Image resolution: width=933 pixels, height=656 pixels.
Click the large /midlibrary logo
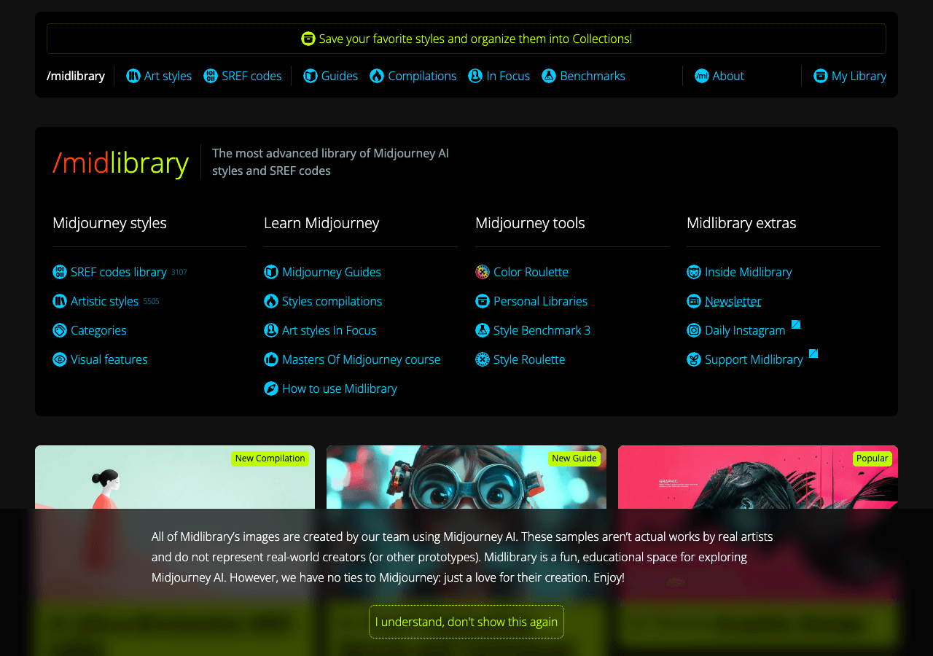(120, 163)
